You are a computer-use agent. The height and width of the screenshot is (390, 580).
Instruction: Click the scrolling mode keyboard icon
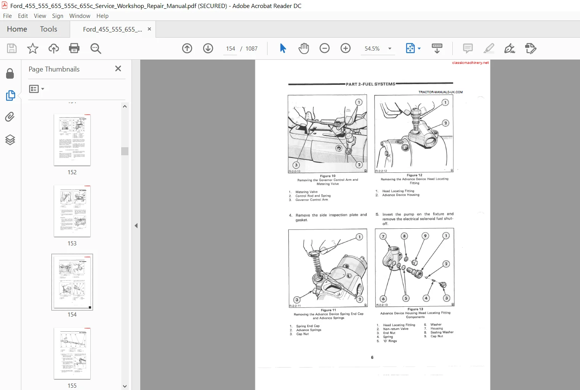(437, 48)
